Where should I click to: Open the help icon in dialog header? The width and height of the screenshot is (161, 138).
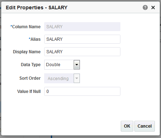tap(145, 8)
